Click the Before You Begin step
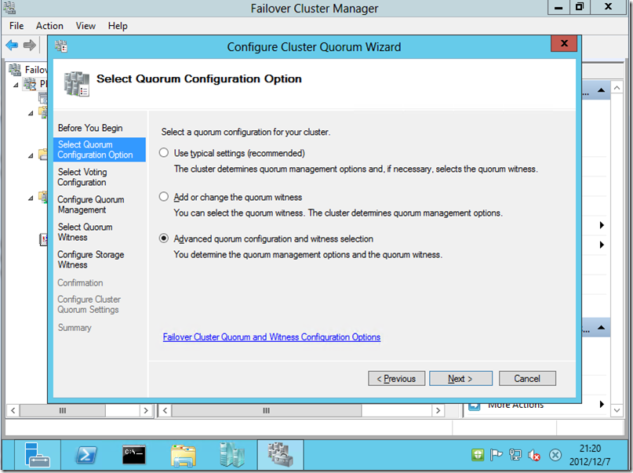The width and height of the screenshot is (633, 473). click(90, 128)
